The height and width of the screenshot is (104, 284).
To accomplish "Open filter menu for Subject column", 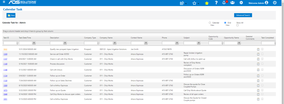I will (199, 43).
